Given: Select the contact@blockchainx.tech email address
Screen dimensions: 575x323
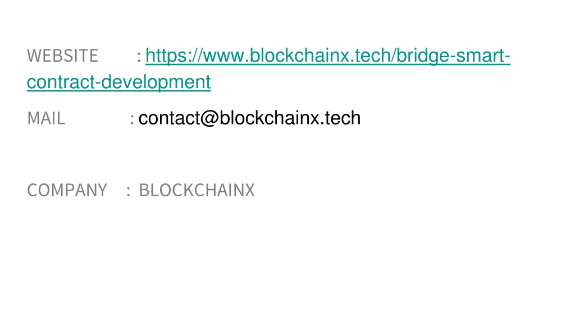Looking at the screenshot, I should click(249, 118).
